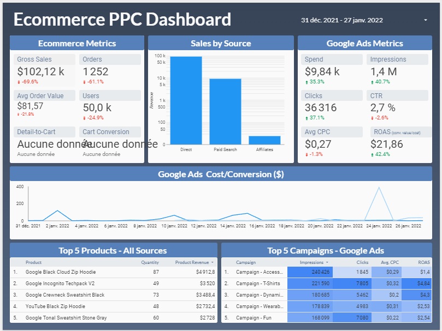Open the date range dropdown arrow
The image size is (442, 331).
pyautogui.click(x=426, y=20)
